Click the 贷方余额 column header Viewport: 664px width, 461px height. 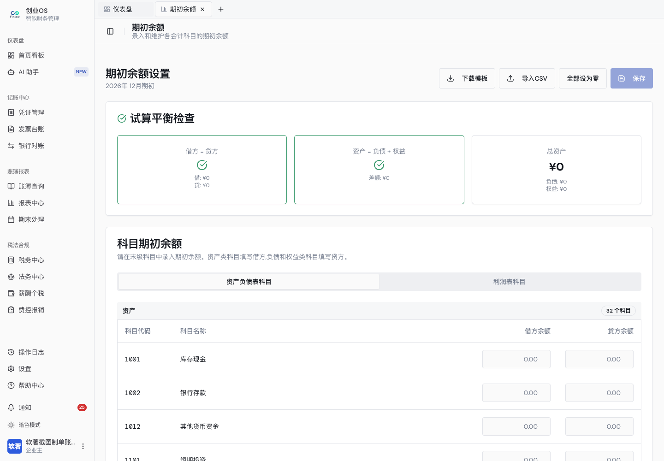(621, 331)
